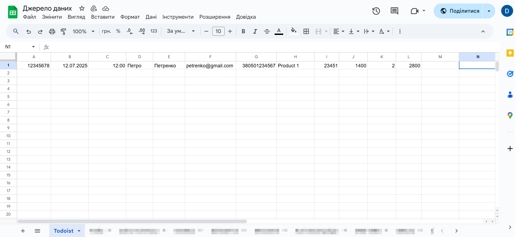The image size is (515, 237).
Task: Open the Формат menu
Action: tap(130, 17)
